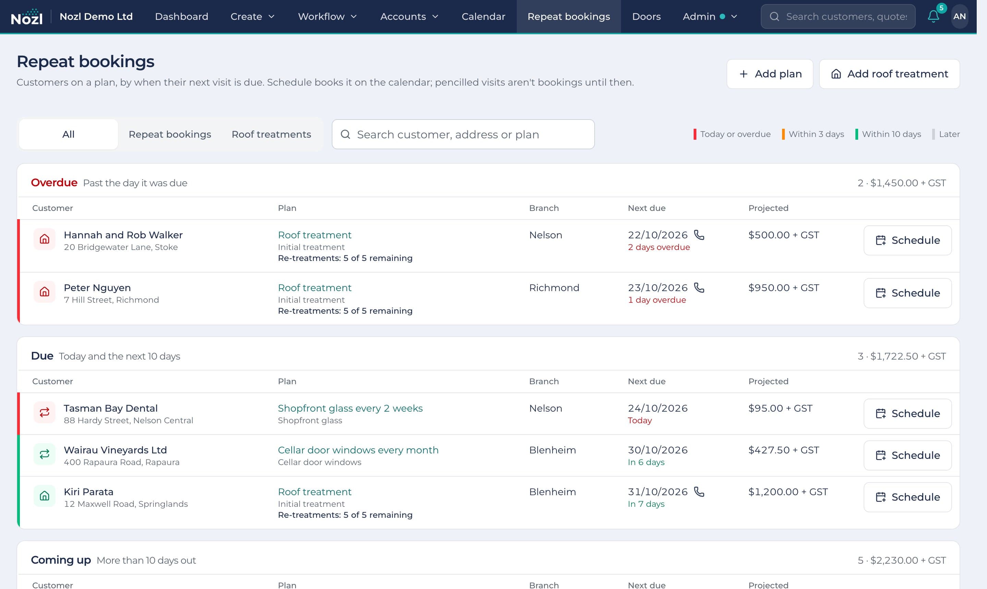Click phone icon beside 23/10/2026

699,287
